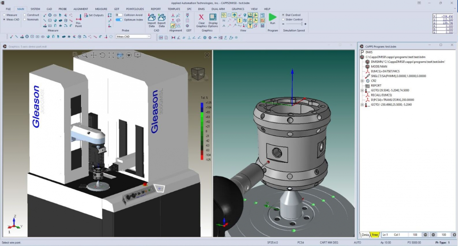Select the Measure radio button
Screen dimensions: 458x246
(4, 15)
